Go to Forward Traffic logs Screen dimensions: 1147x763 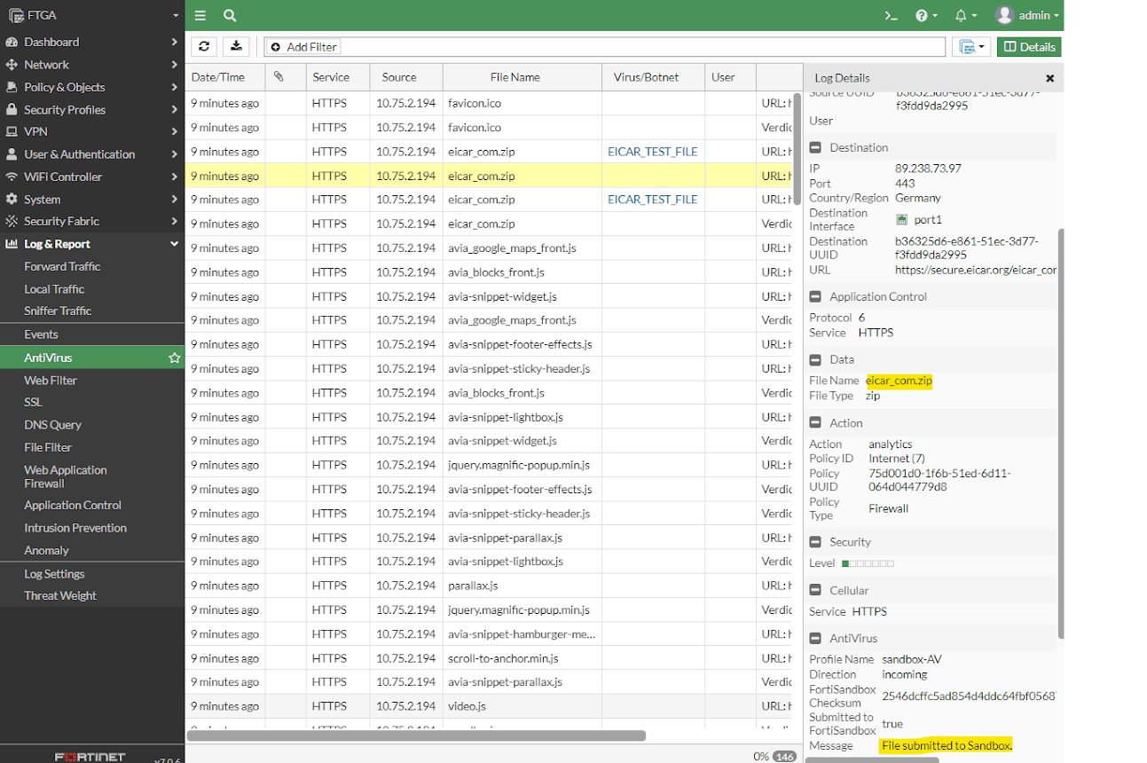pos(62,266)
